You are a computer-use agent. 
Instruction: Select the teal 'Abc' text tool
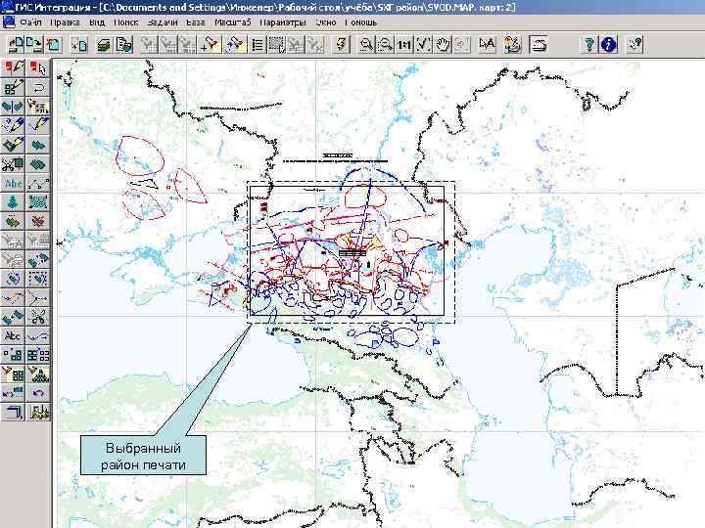click(13, 184)
